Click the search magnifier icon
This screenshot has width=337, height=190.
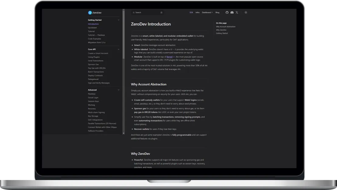pyautogui.click(x=134, y=12)
